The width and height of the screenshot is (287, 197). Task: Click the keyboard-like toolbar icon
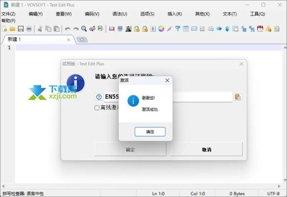tap(211, 29)
